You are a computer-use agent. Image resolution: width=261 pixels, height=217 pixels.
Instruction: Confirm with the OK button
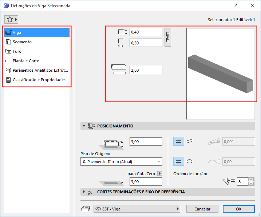[x=239, y=209]
